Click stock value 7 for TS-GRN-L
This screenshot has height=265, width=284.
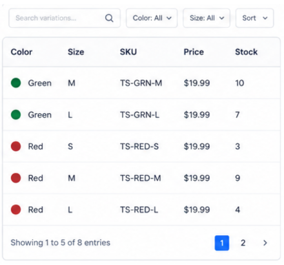pos(238,114)
